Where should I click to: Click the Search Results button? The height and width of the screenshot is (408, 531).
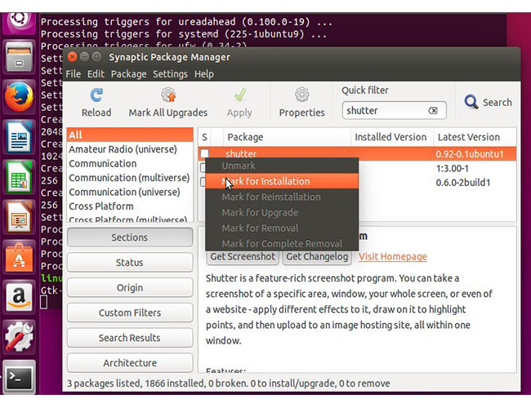coord(130,337)
